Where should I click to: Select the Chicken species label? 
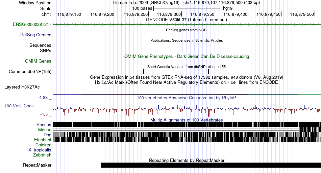(43, 145)
